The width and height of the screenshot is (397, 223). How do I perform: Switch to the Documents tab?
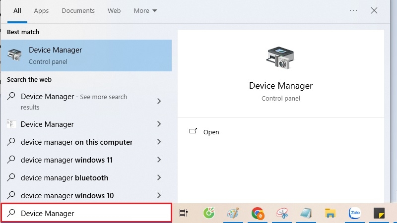click(x=78, y=10)
